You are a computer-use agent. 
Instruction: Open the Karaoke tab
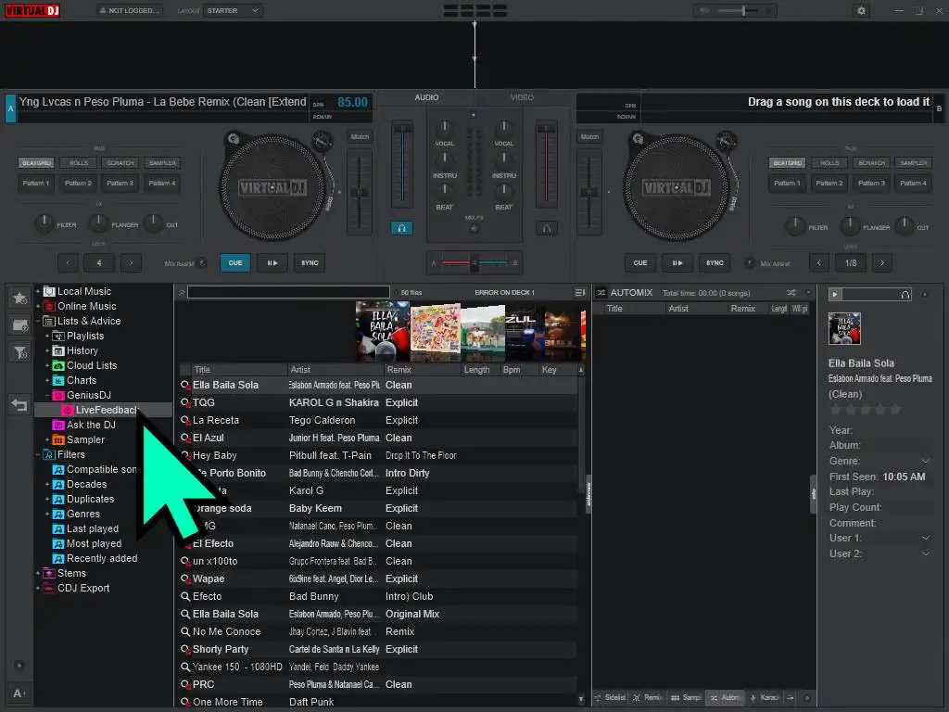pos(764,697)
